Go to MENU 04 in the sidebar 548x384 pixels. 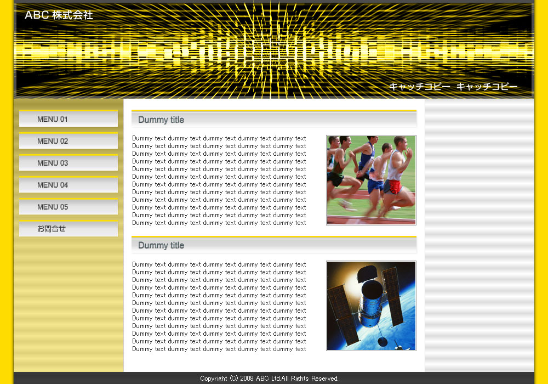[x=68, y=185]
